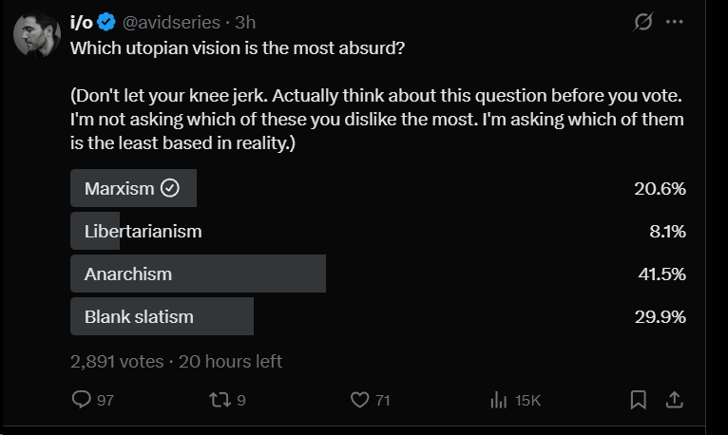The width and height of the screenshot is (728, 435).
Task: Click the @avidseries handle link
Action: [173, 22]
